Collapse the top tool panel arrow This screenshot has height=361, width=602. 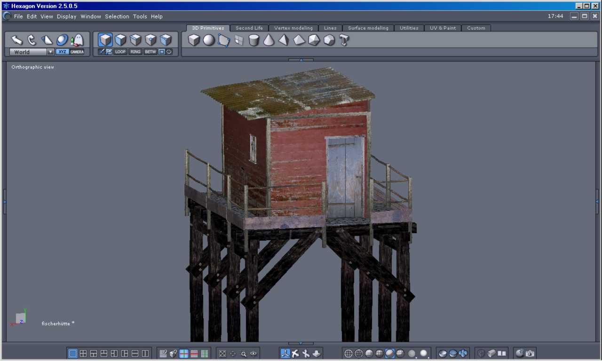301,60
